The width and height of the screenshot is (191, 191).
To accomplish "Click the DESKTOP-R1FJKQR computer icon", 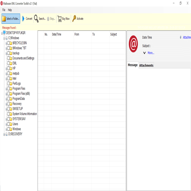I will pyautogui.click(x=4, y=33).
